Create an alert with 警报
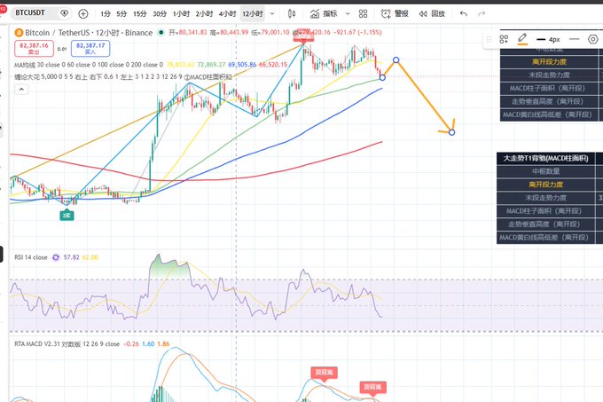Image resolution: width=603 pixels, height=402 pixels. click(x=395, y=14)
